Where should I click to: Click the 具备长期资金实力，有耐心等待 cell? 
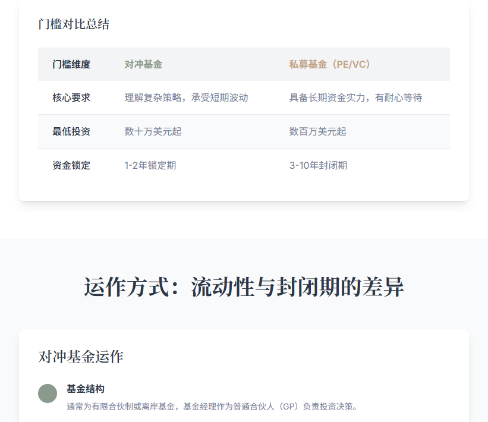point(355,97)
